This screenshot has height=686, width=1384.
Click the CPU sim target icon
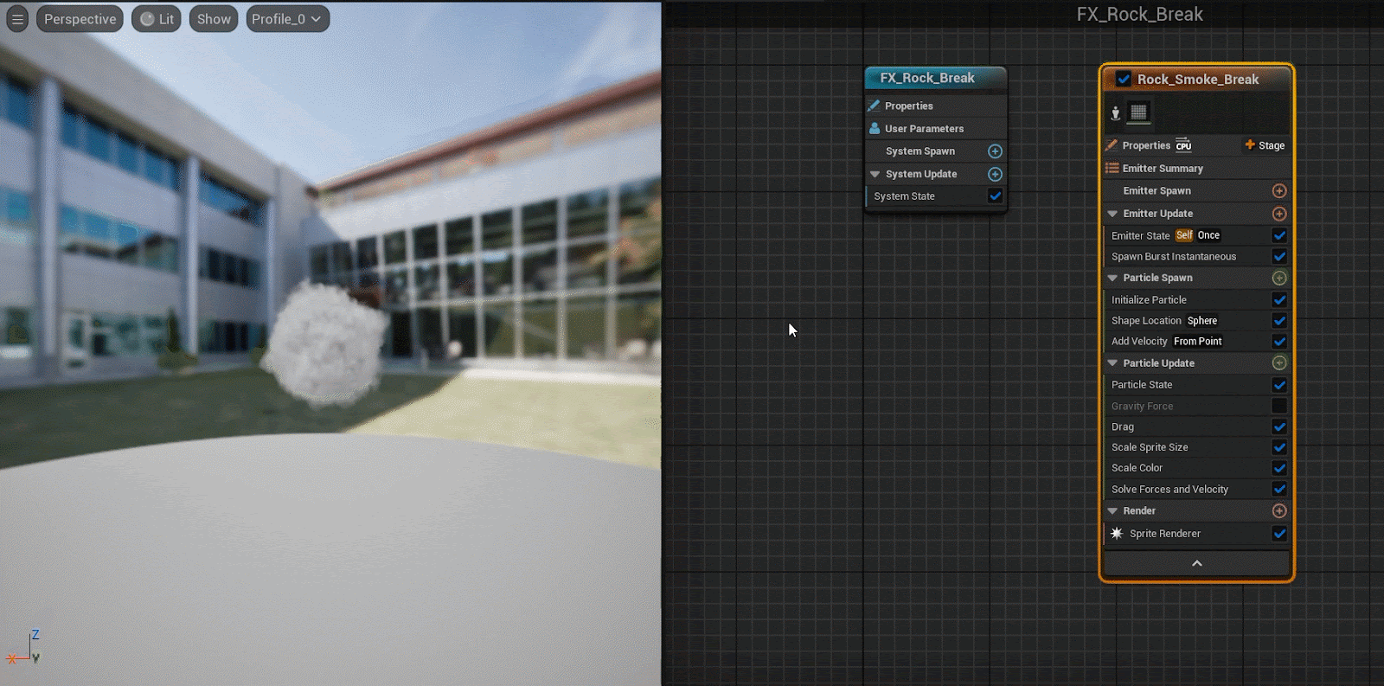tap(1183, 145)
